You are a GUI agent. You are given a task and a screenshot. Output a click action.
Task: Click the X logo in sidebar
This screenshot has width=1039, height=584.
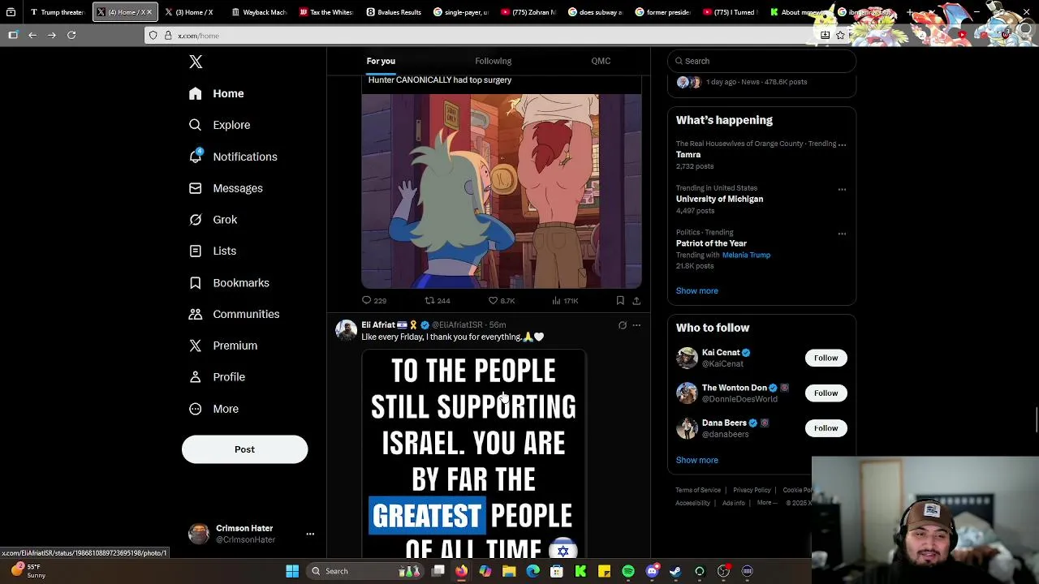pos(196,62)
